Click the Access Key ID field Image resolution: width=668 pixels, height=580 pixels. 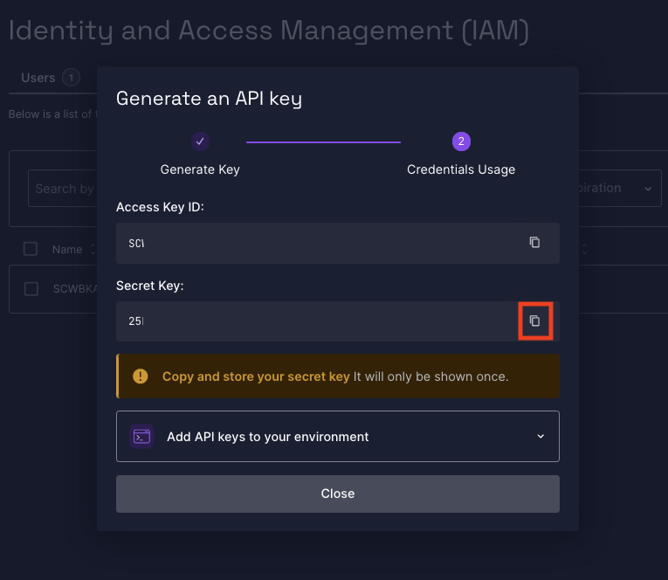[337, 243]
